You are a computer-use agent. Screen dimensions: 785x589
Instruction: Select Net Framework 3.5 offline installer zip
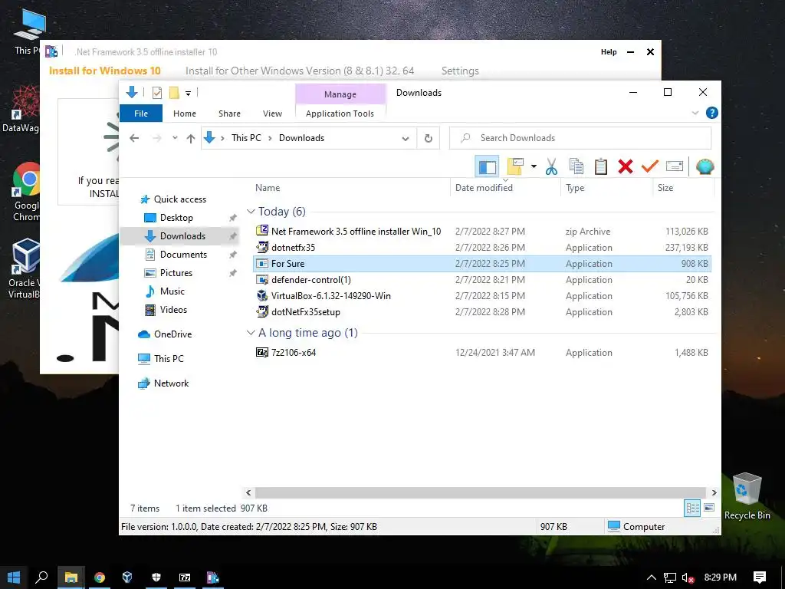coord(356,232)
